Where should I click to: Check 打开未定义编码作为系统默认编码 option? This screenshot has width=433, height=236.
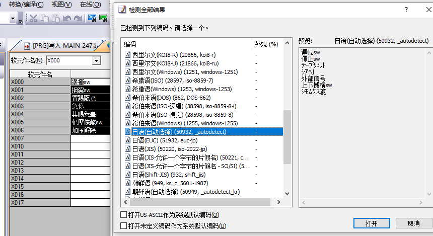point(124,226)
